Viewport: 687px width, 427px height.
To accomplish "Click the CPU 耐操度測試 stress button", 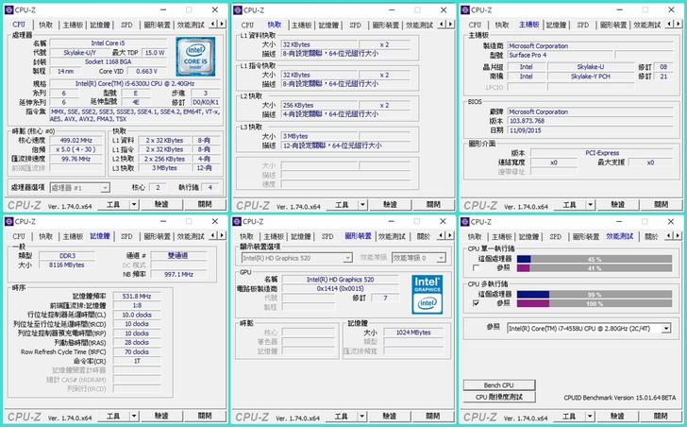I will tap(500, 398).
